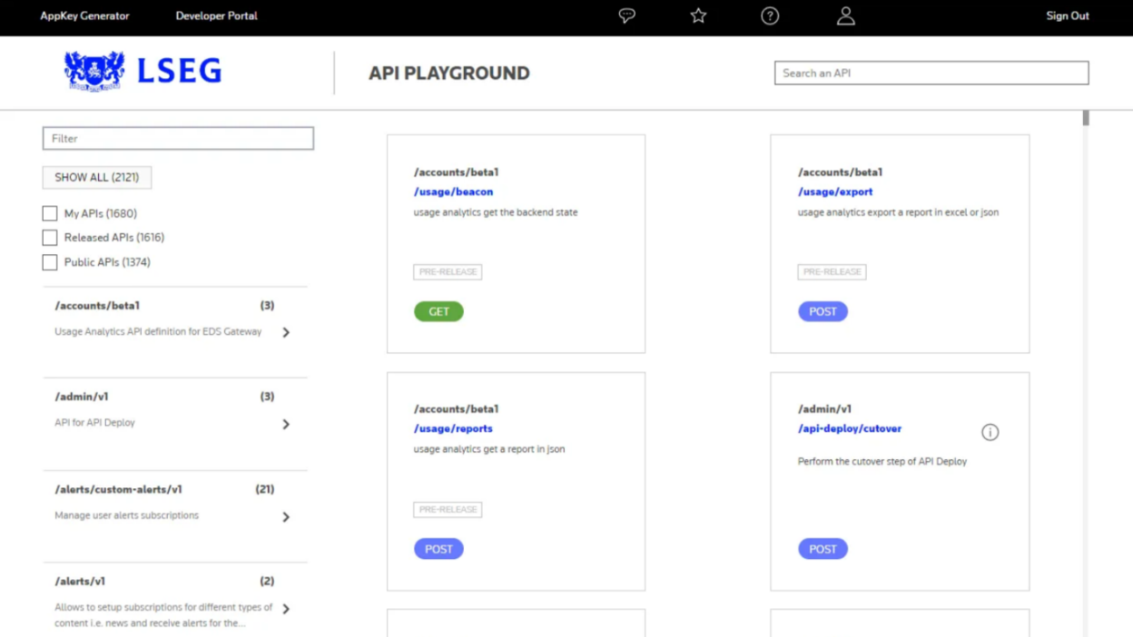Open the /usage/reports API link
This screenshot has height=637, width=1133.
point(452,428)
